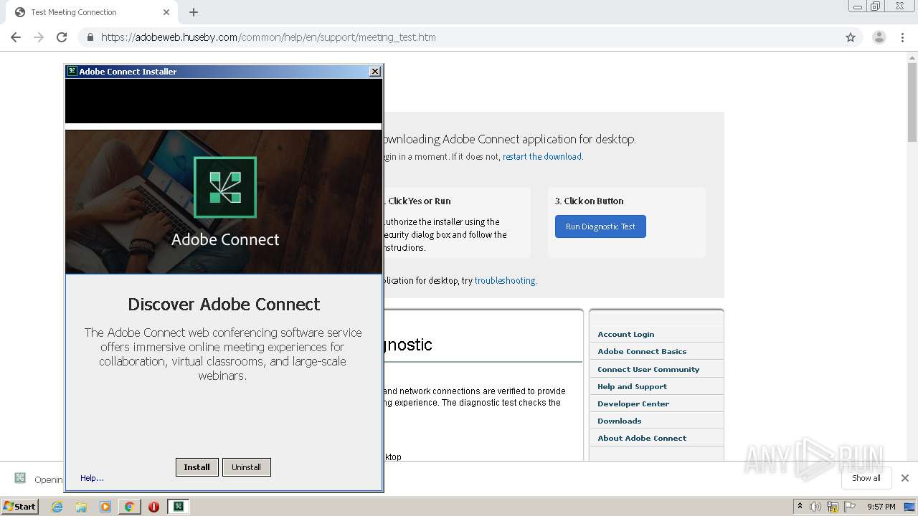Click the Adobe Connect logo in installer banner
918x516 pixels.
225,187
